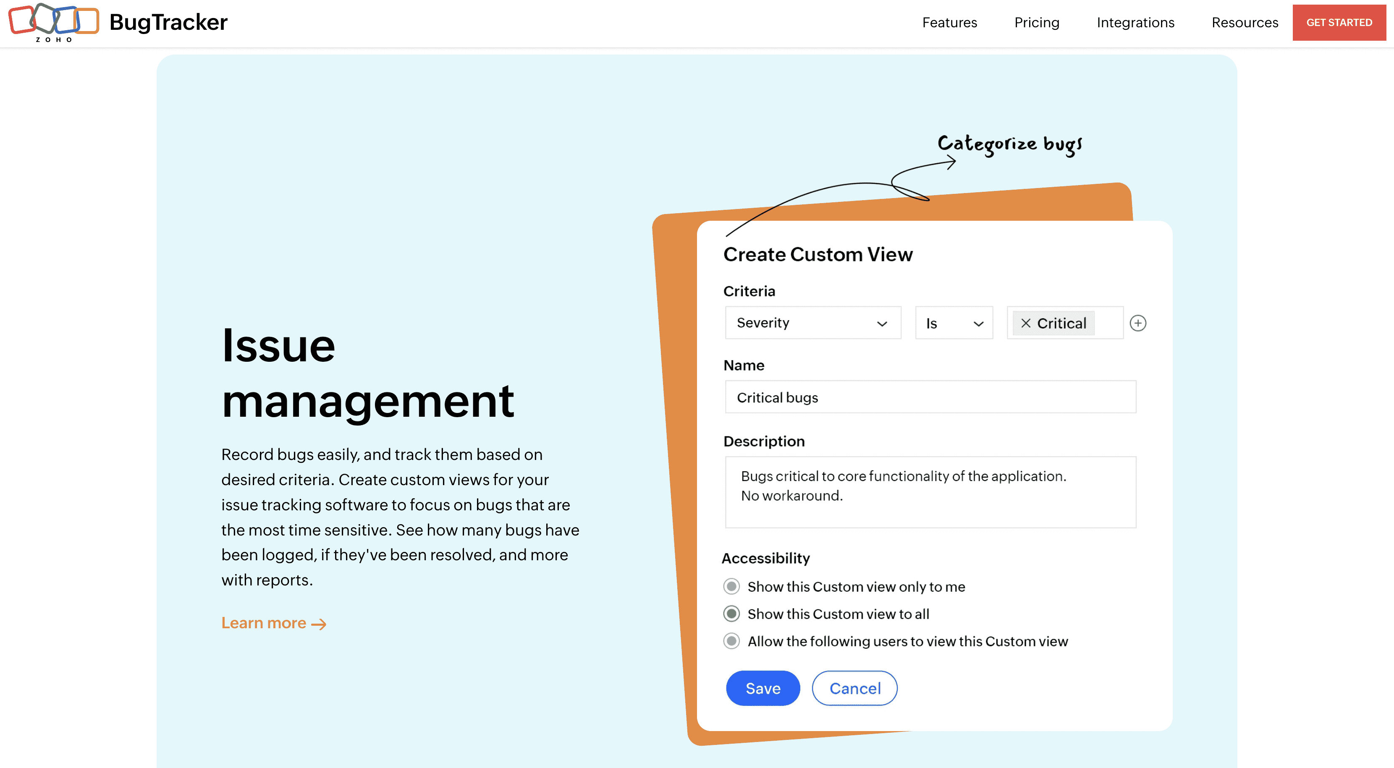Image resolution: width=1394 pixels, height=768 pixels.
Task: Click the Severity dropdown chevron arrow
Action: (881, 324)
